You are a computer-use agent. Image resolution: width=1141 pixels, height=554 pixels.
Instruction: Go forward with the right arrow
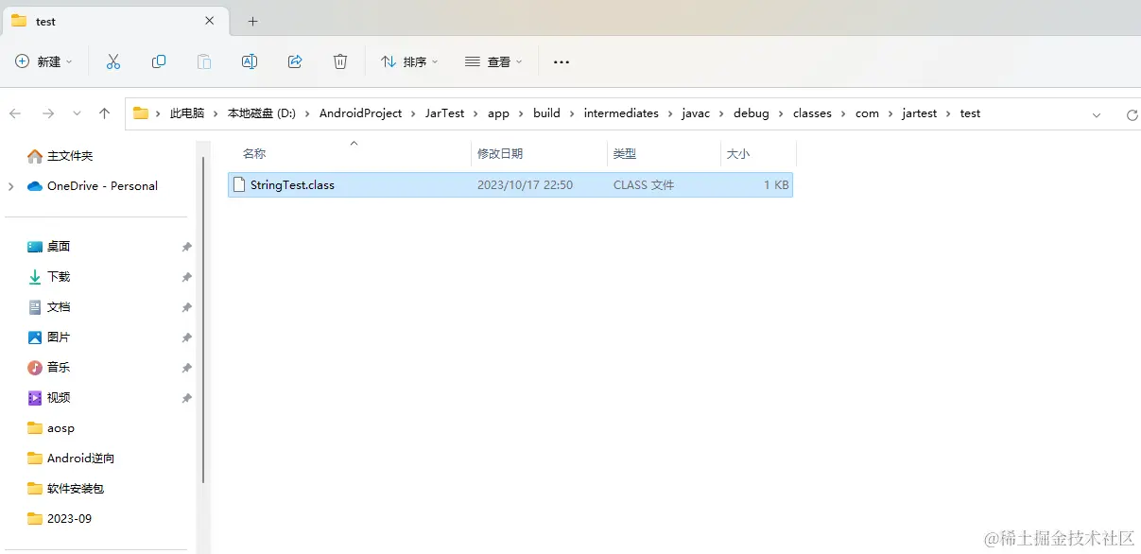(48, 113)
